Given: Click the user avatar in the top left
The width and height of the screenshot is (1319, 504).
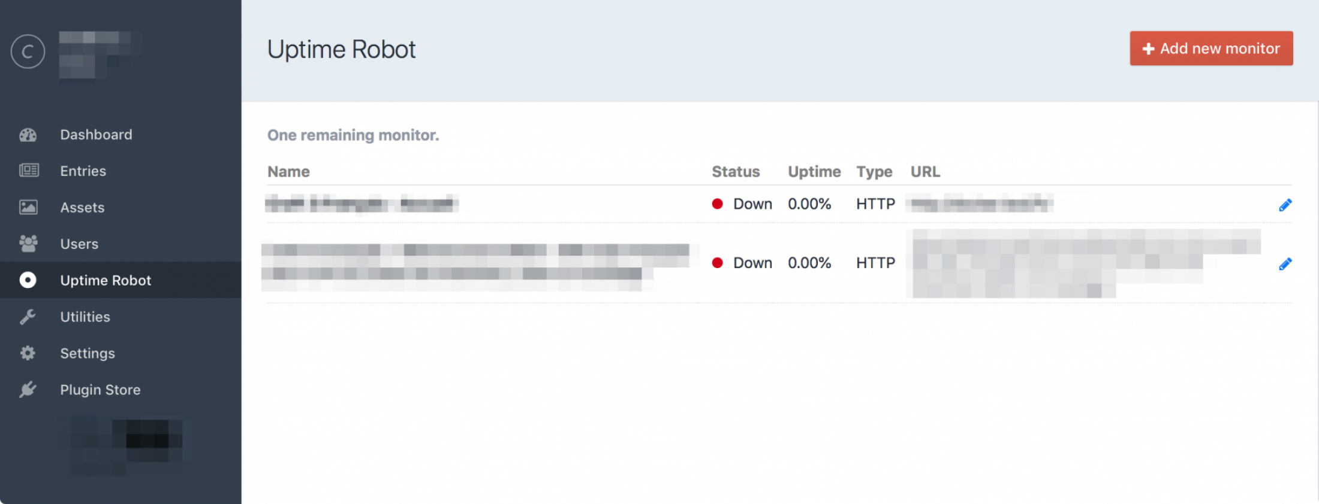Looking at the screenshot, I should tap(28, 51).
